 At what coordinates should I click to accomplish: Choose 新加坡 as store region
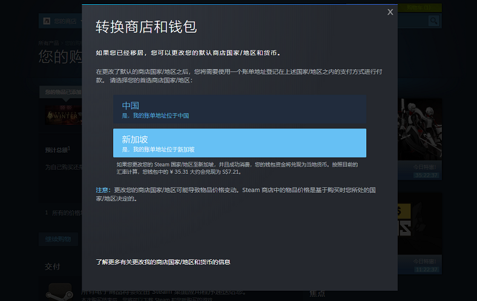click(240, 143)
